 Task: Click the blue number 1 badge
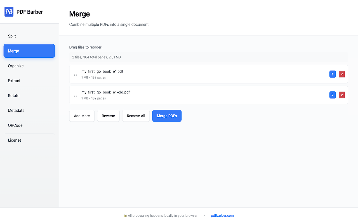point(332,74)
